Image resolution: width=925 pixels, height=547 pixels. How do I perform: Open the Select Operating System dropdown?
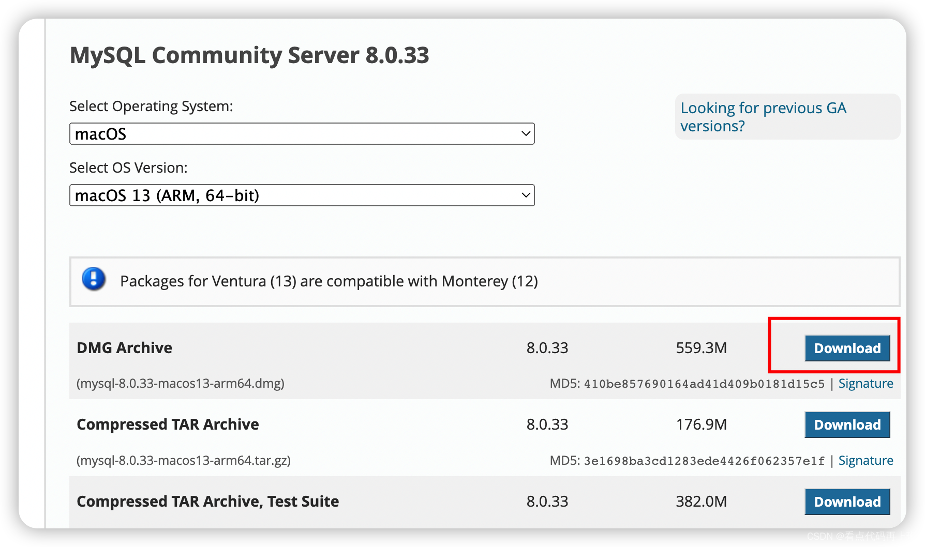(302, 133)
